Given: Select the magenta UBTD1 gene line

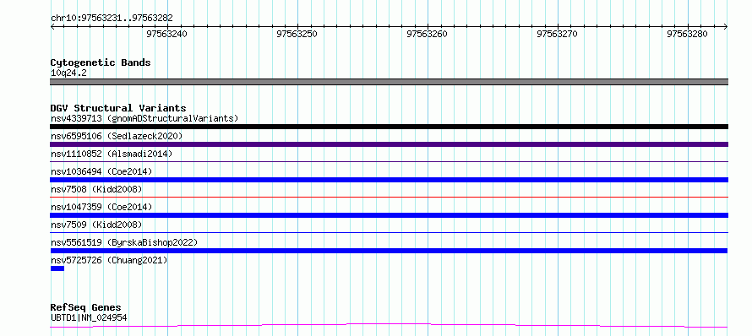Looking at the screenshot, I should pyautogui.click(x=389, y=326).
